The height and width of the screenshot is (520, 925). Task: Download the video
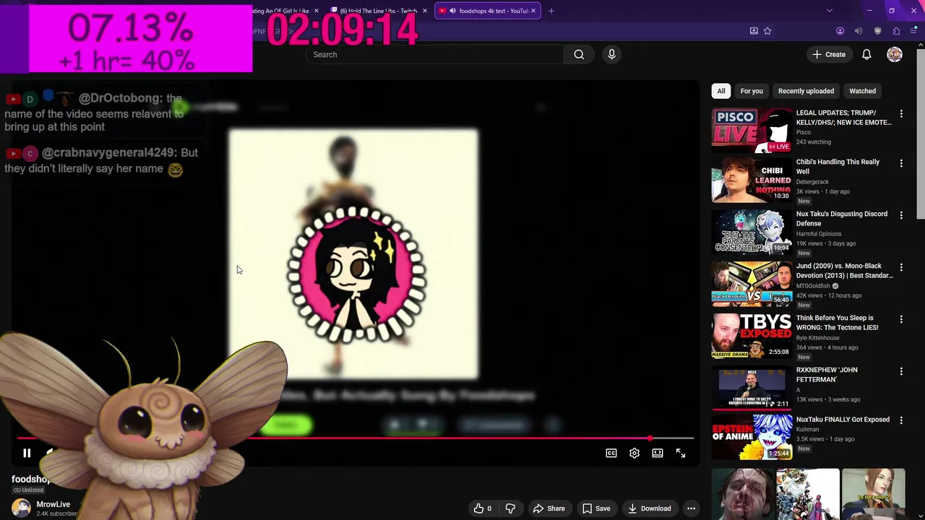click(x=649, y=508)
